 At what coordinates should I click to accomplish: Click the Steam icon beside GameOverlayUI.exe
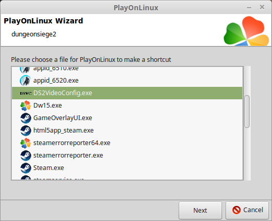coord(26,118)
